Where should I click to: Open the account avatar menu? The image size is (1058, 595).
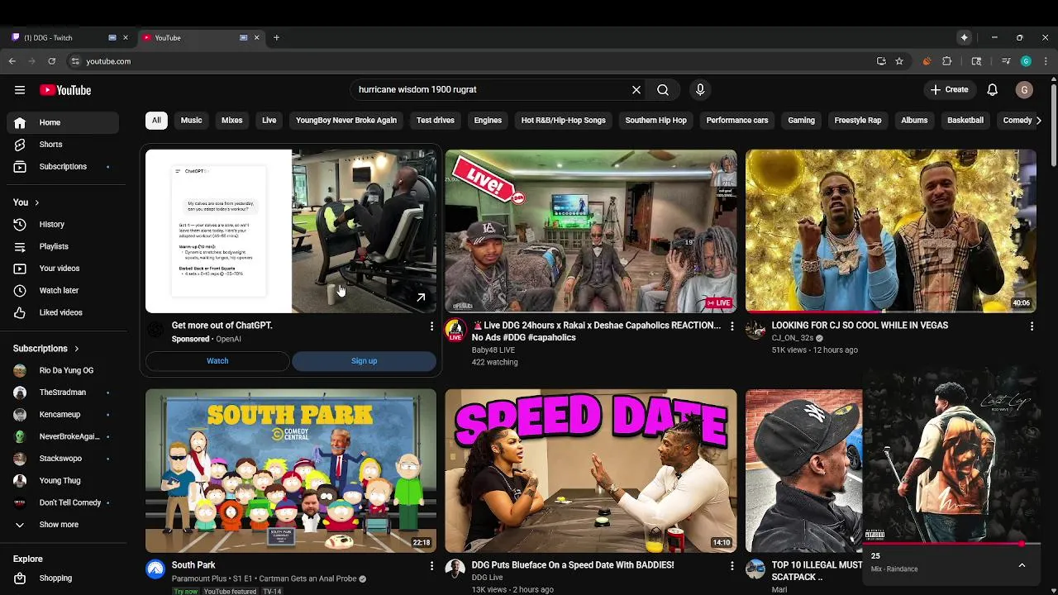(1024, 90)
